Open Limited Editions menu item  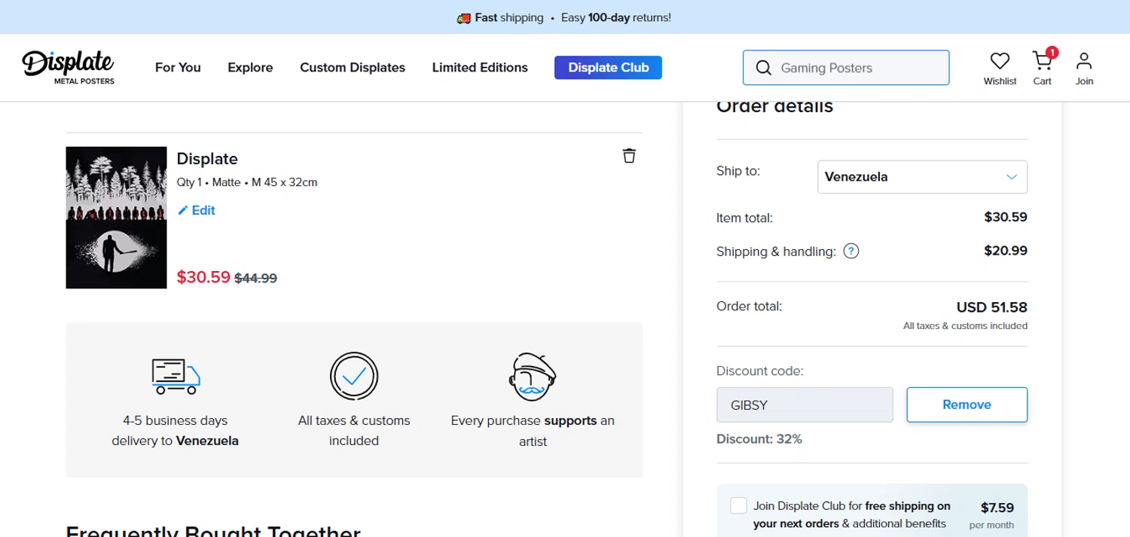(x=480, y=68)
